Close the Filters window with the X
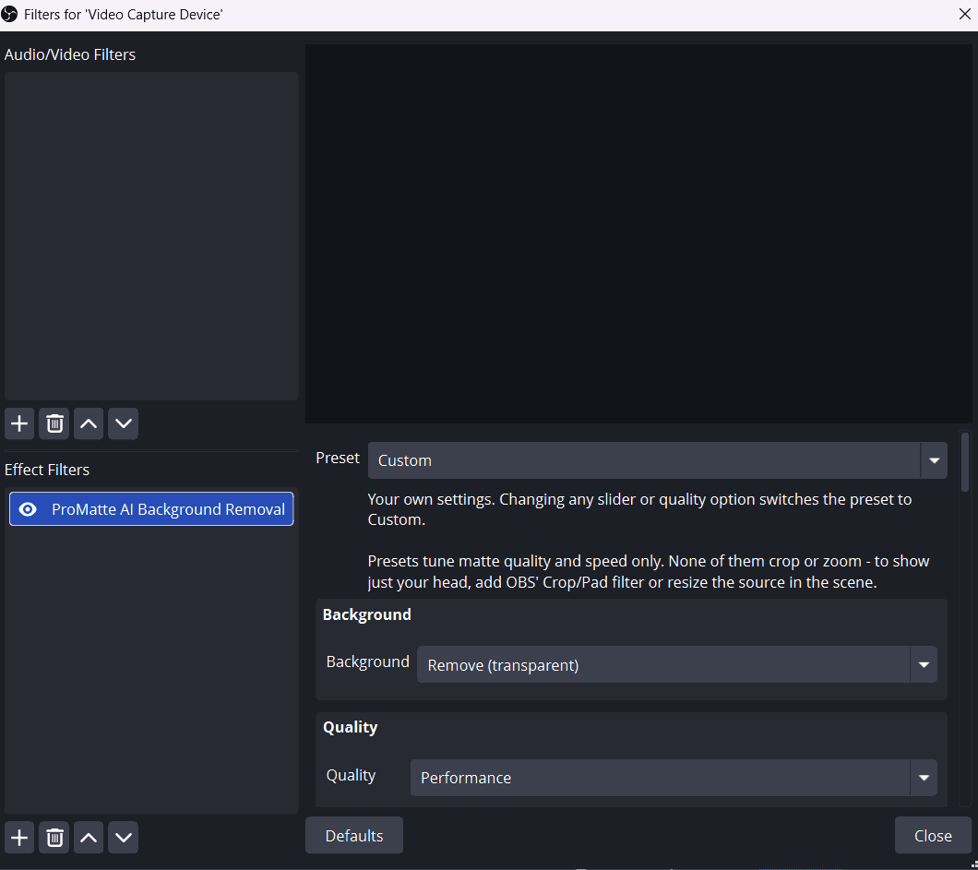The width and height of the screenshot is (978, 870). [x=964, y=14]
